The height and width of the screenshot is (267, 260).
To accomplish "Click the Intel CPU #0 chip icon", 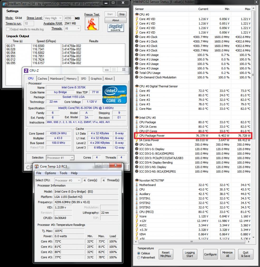I will (137, 118).
